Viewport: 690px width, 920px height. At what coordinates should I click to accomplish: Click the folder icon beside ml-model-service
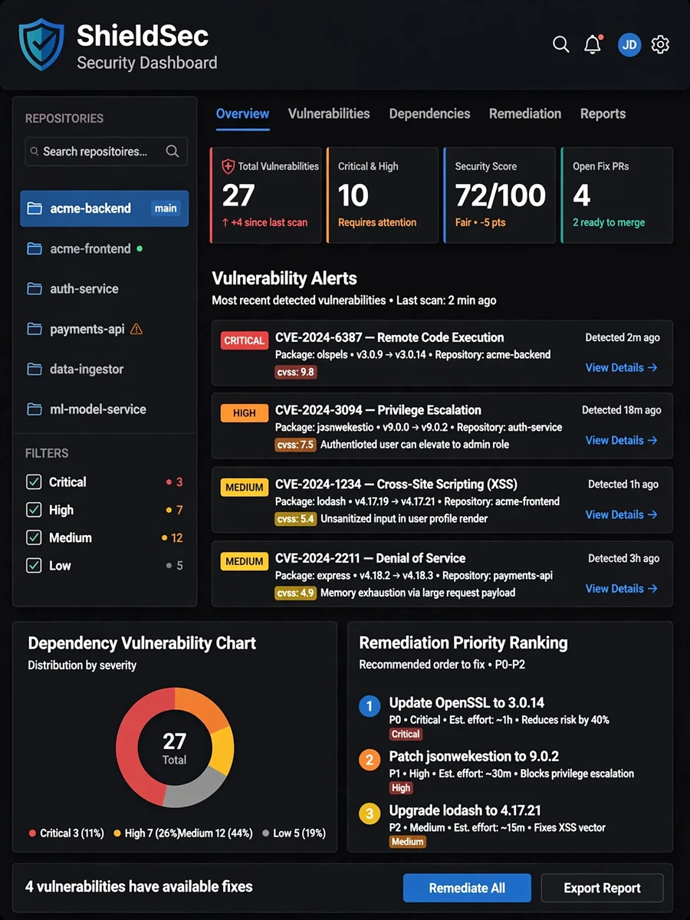point(34,409)
